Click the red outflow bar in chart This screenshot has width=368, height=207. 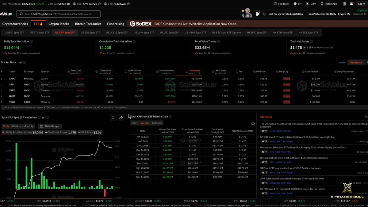tap(105, 193)
